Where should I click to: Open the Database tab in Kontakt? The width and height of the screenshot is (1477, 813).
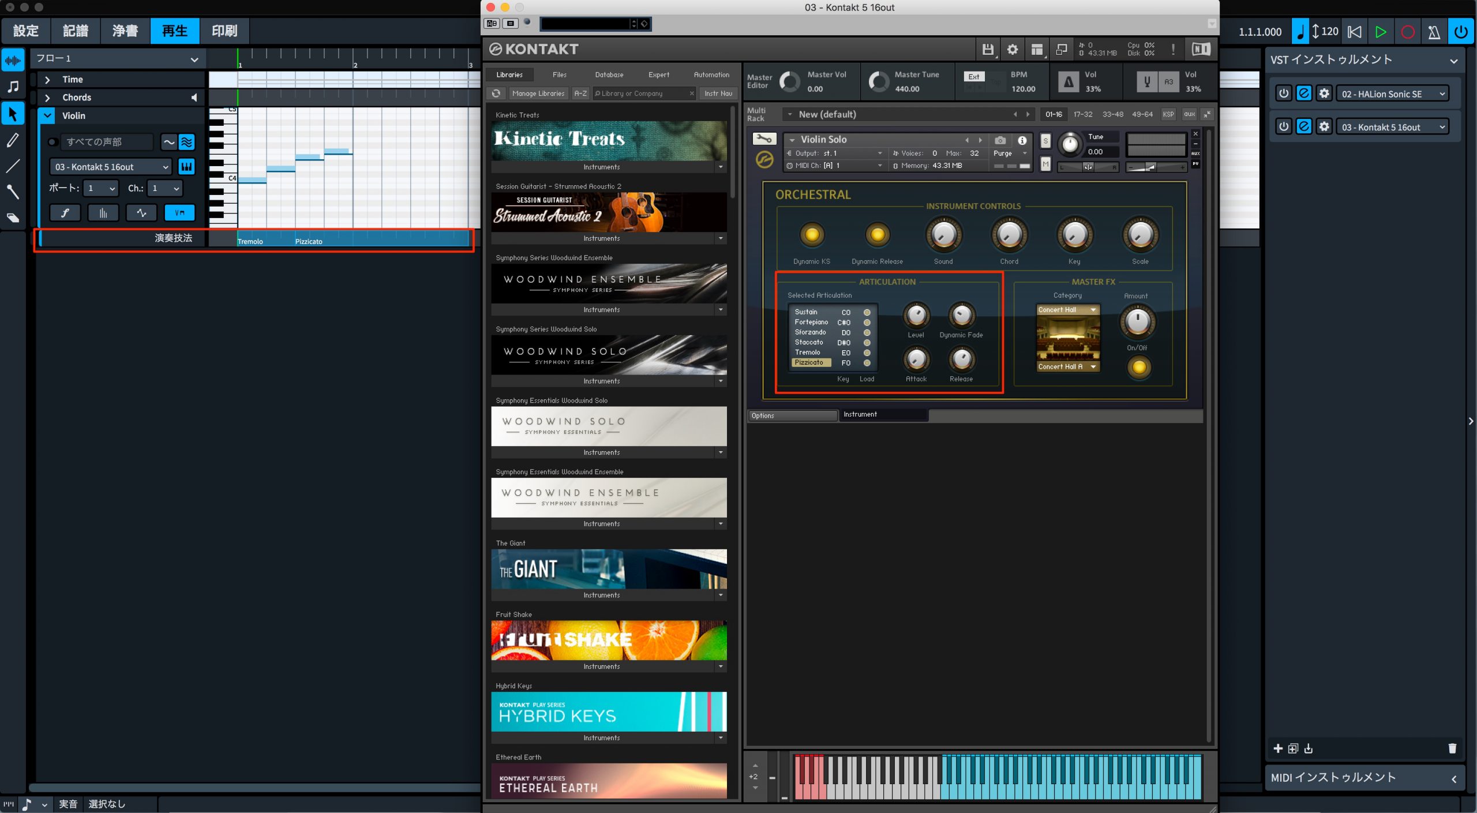(x=609, y=75)
